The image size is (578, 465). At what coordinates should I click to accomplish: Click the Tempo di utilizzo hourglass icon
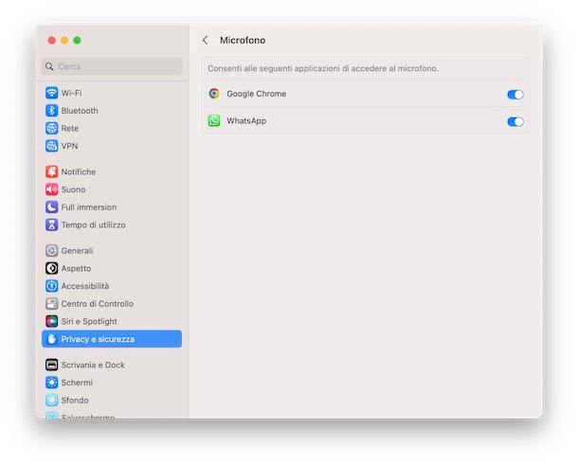[x=51, y=224]
